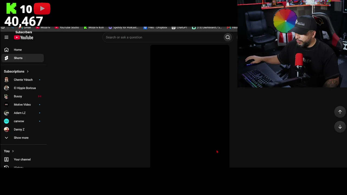The image size is (347, 195).
Task: Go to Home in the sidebar
Action: point(23,50)
